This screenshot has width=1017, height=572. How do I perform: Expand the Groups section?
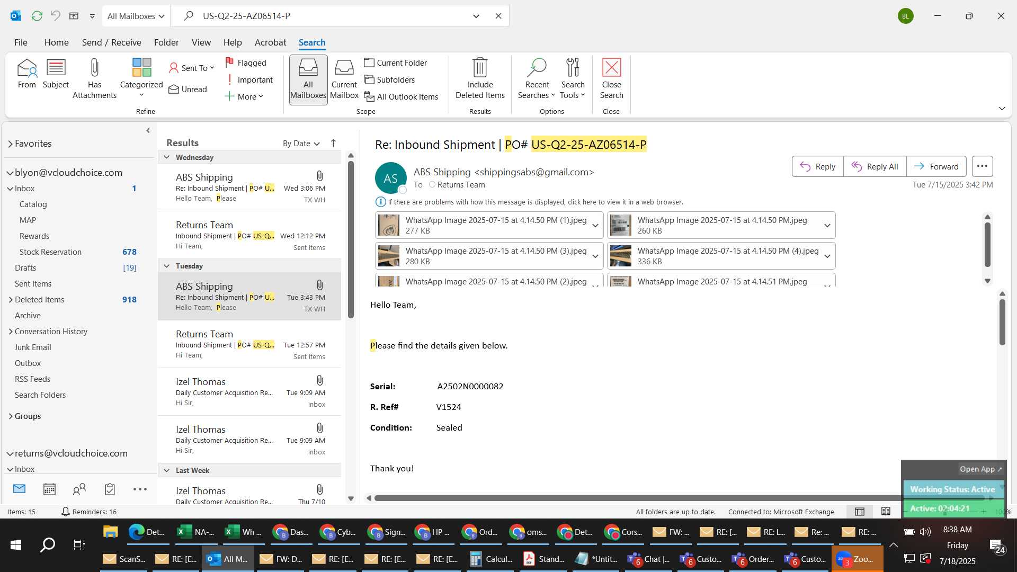[11, 416]
